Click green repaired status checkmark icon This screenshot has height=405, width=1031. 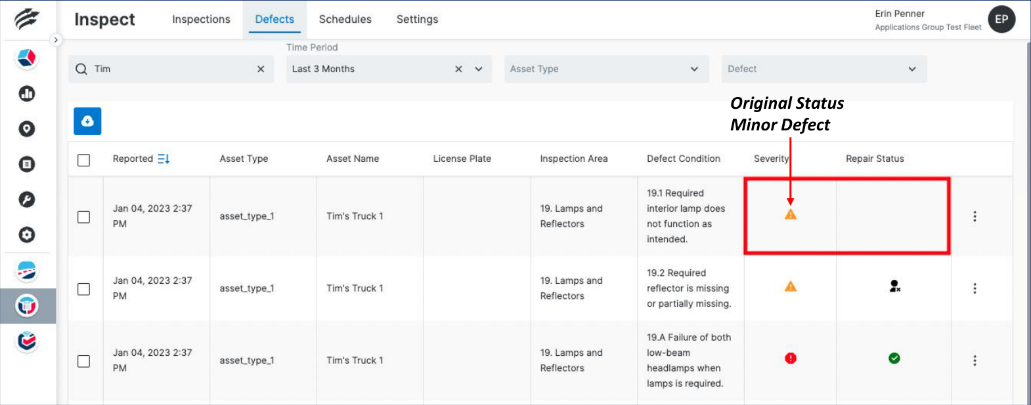894,358
